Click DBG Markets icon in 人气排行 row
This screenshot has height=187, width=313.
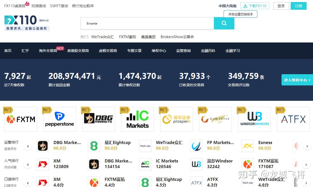pos(94,164)
